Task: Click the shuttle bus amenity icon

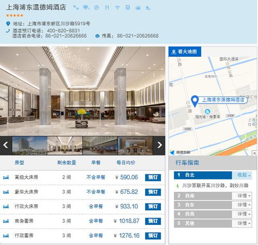Action: (128, 8)
